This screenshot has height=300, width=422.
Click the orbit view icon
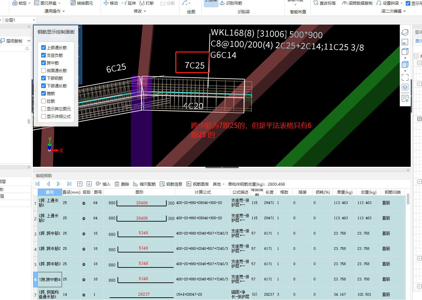tap(405, 33)
